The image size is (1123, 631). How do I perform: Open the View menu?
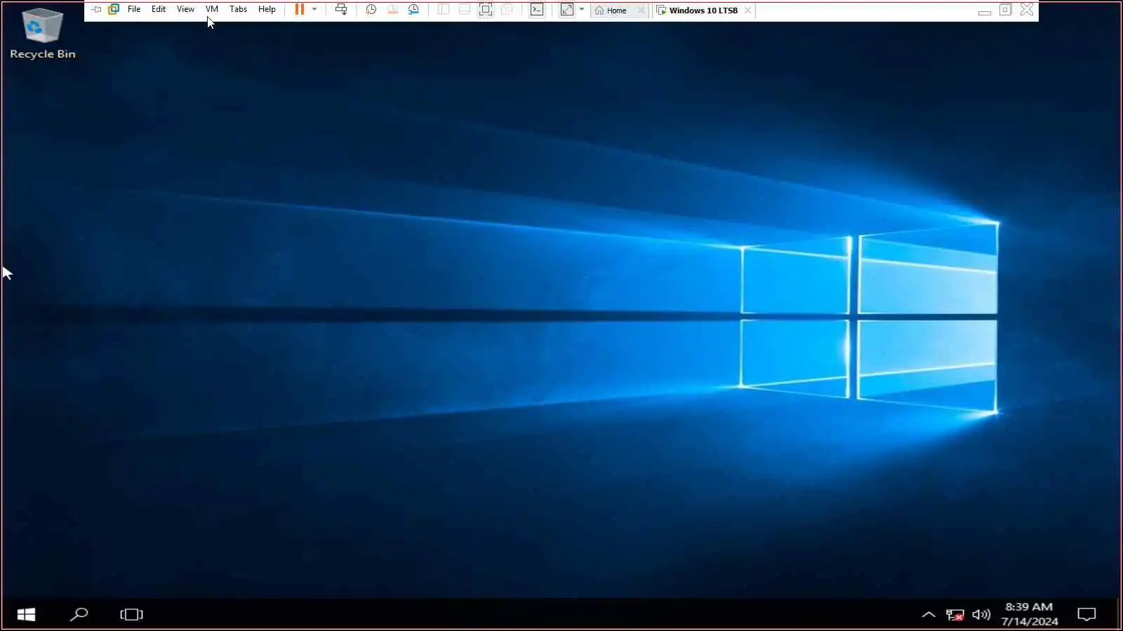point(185,9)
